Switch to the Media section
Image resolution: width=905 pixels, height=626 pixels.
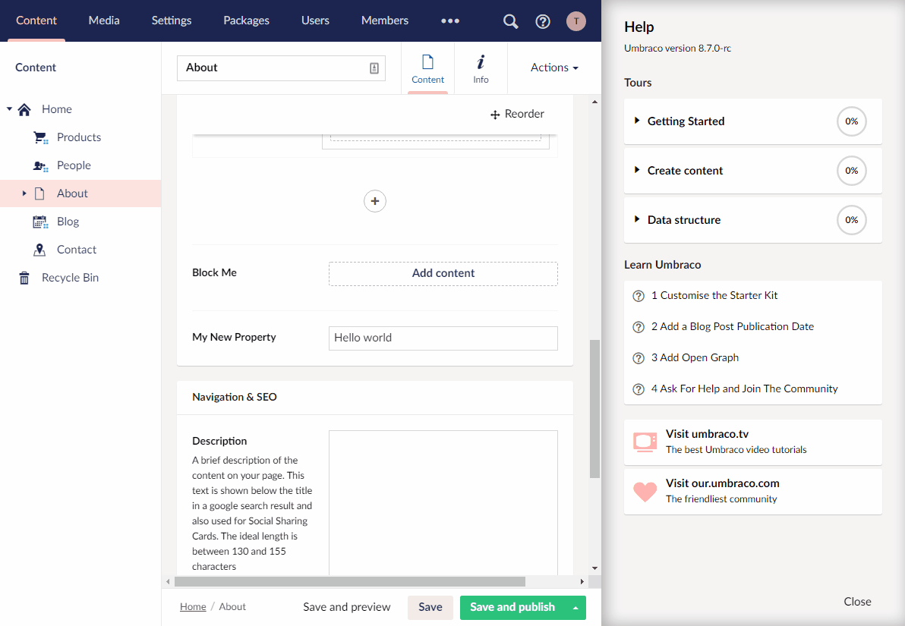104,20
